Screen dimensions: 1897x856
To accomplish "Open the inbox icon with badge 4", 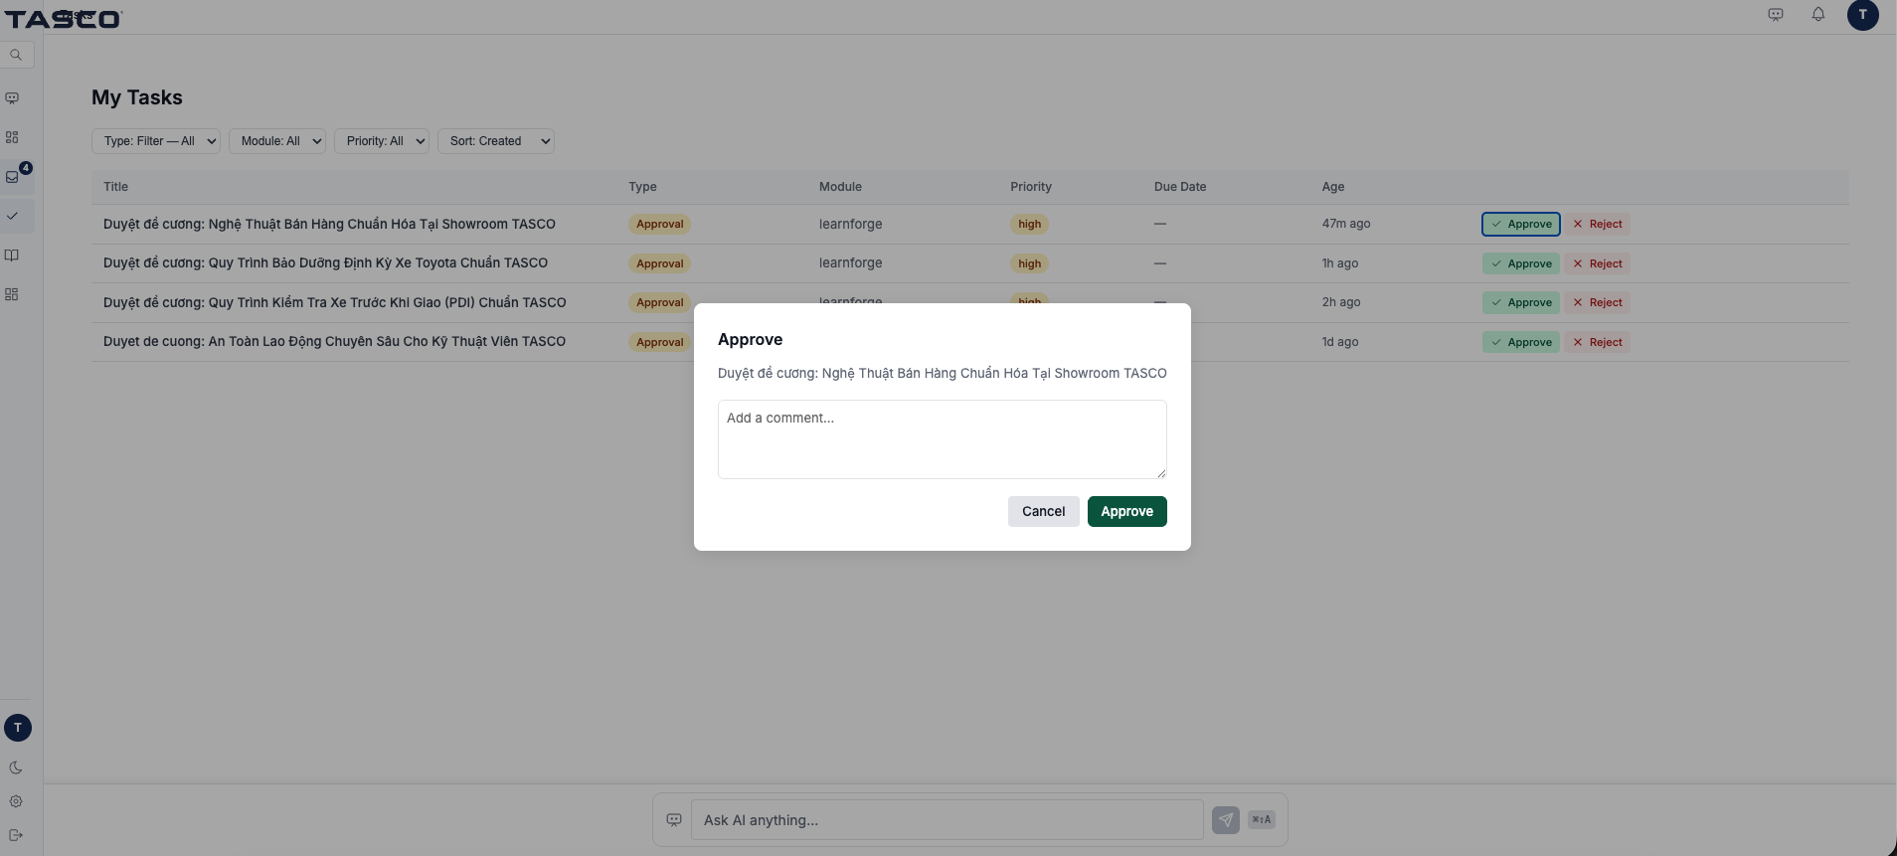I will point(12,177).
